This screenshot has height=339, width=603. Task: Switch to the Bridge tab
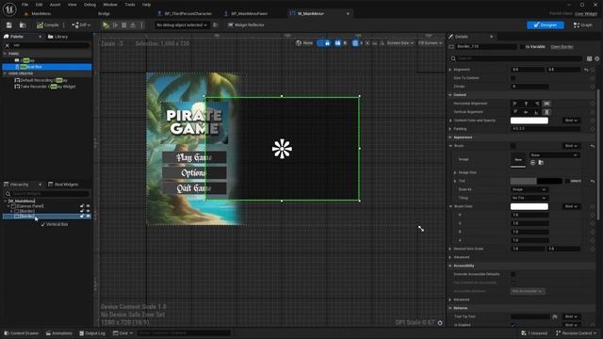[104, 13]
